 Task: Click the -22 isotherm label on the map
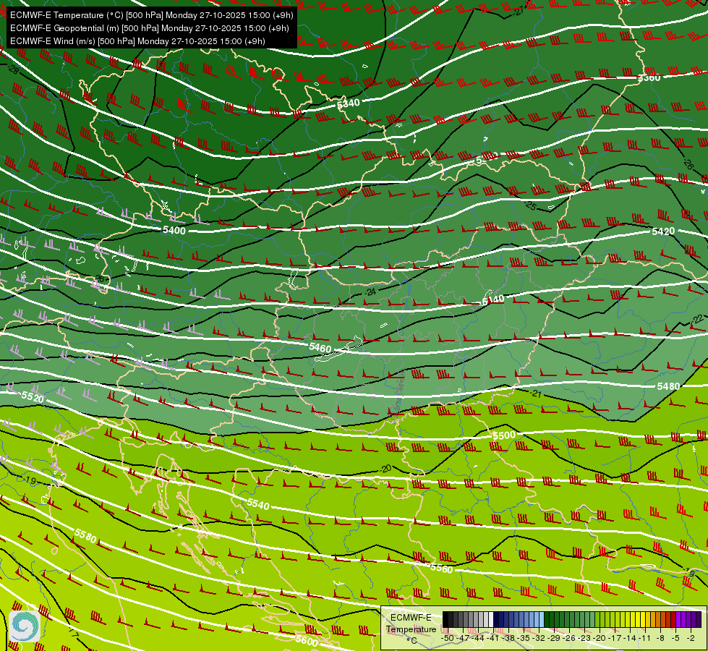(698, 320)
